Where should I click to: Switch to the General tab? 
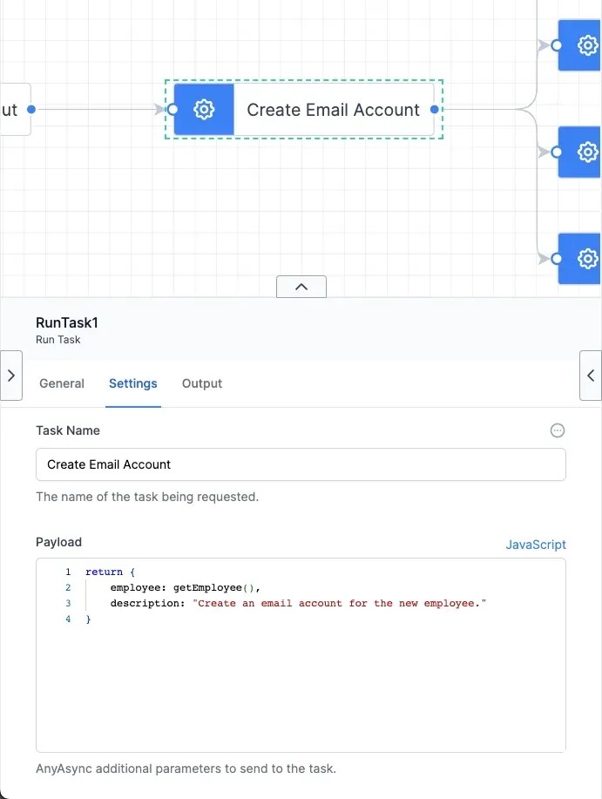pyautogui.click(x=62, y=383)
